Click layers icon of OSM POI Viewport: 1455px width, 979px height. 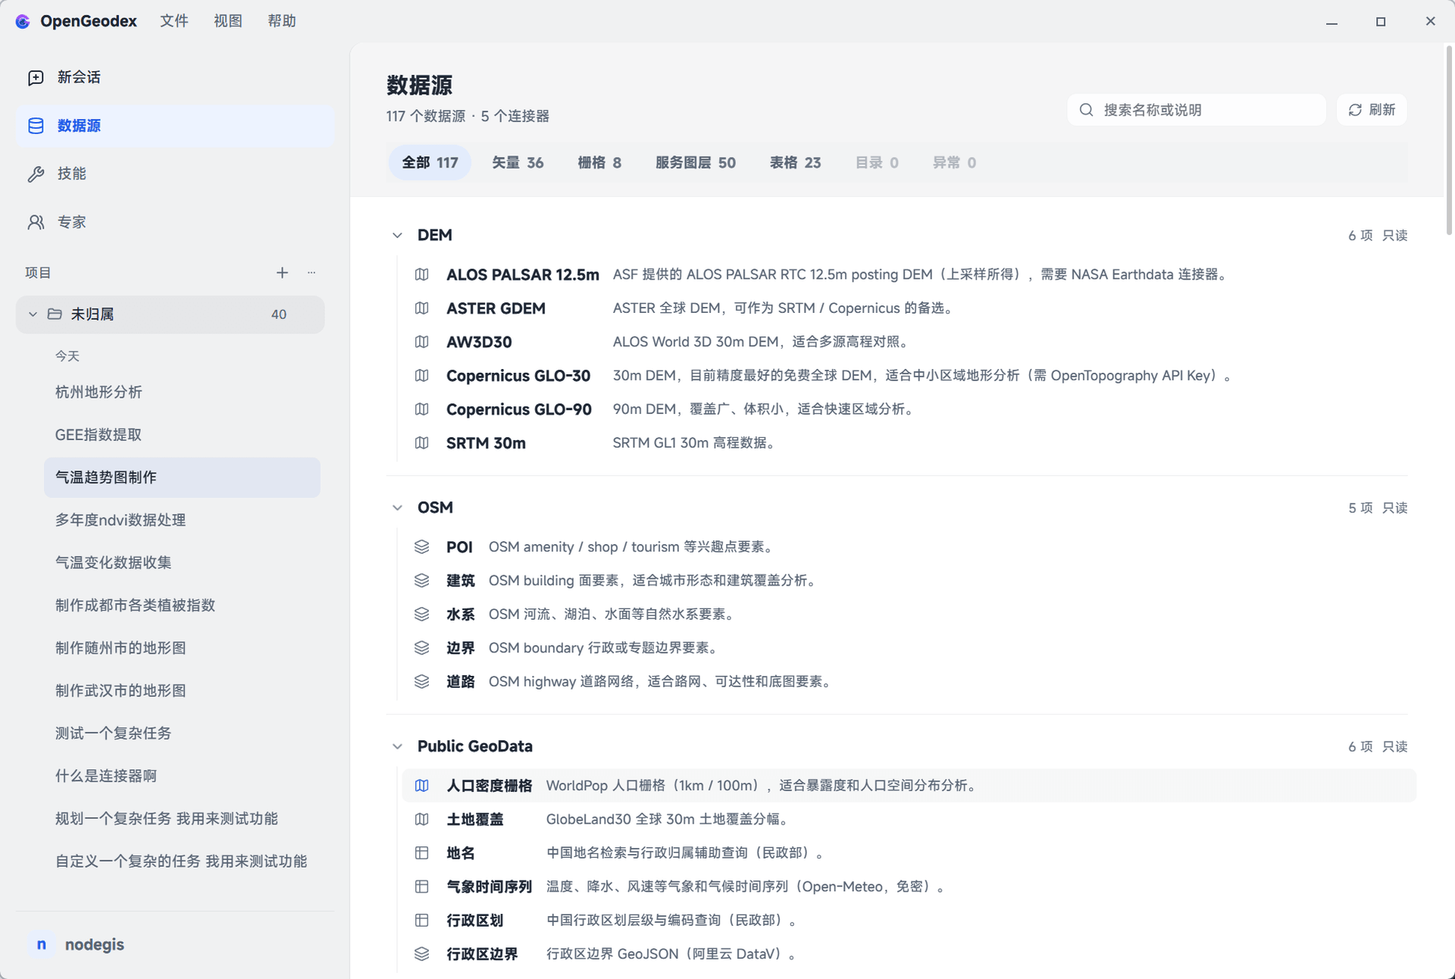point(422,547)
